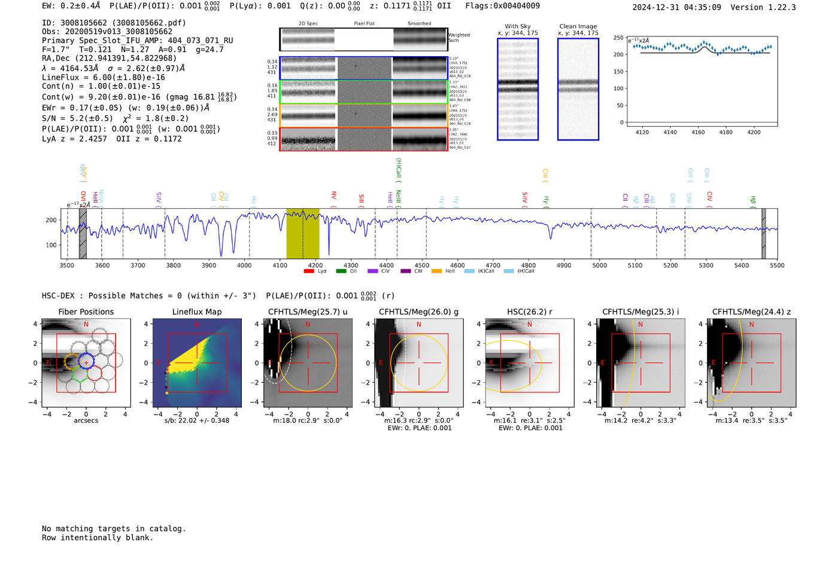Click the 'No matching targets in catalog.' message
The width and height of the screenshot is (838, 570).
[x=114, y=529]
